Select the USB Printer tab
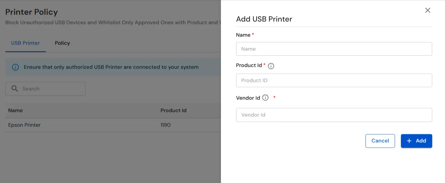 pos(25,43)
